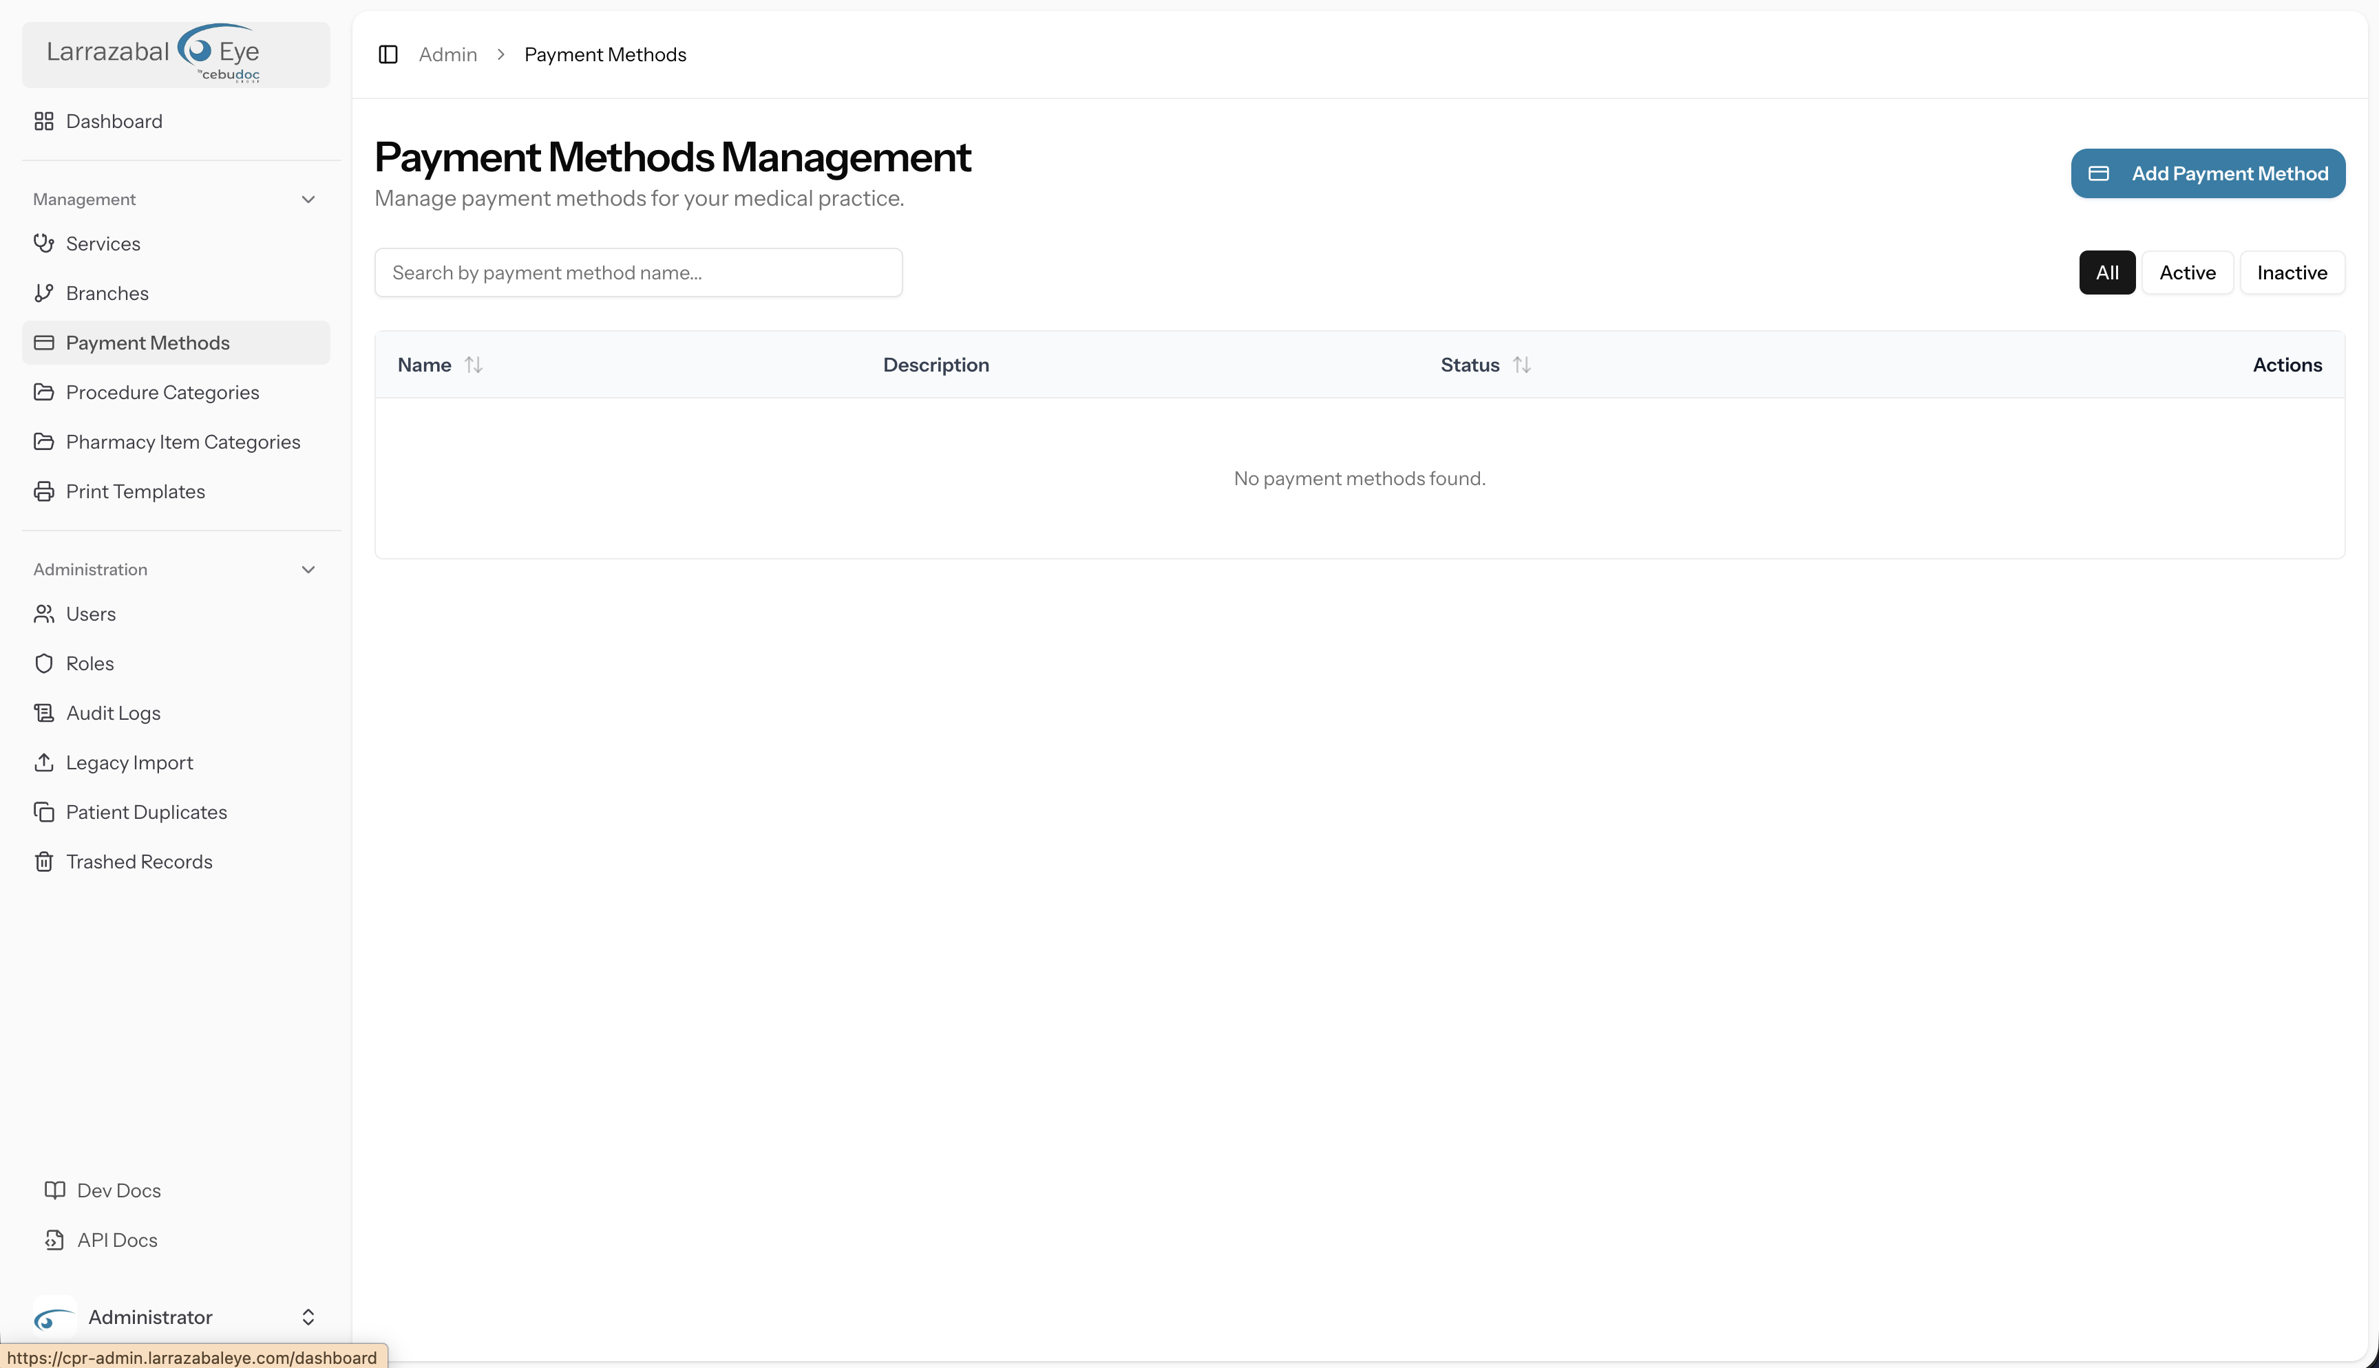Toggle the sidebar panel icon
The width and height of the screenshot is (2379, 1368).
click(x=388, y=54)
